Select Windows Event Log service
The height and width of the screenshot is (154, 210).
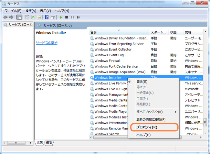146,55
